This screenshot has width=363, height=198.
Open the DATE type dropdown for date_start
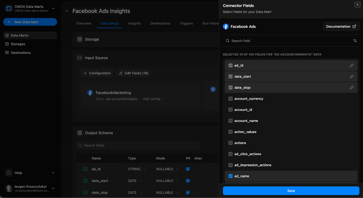pyautogui.click(x=135, y=181)
